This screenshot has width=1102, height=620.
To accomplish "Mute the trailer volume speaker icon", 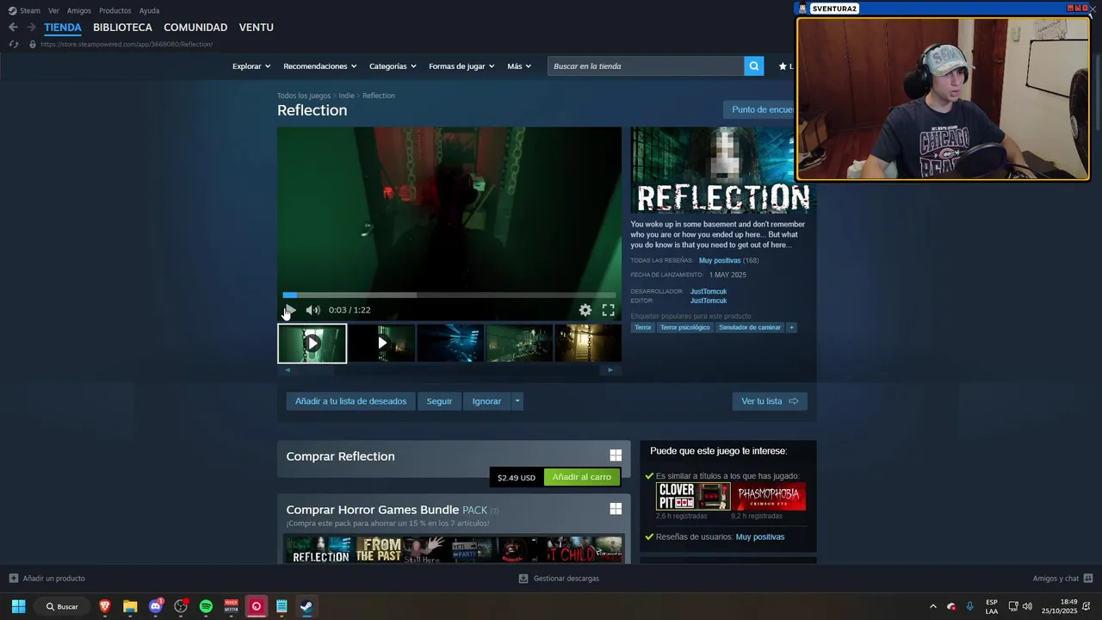I will 313,310.
